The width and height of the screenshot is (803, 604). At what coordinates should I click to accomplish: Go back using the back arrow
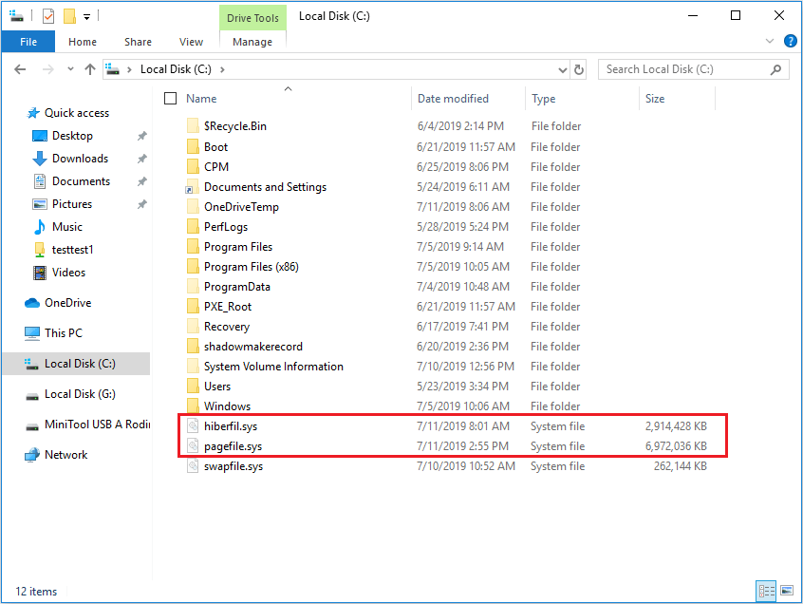pos(20,69)
